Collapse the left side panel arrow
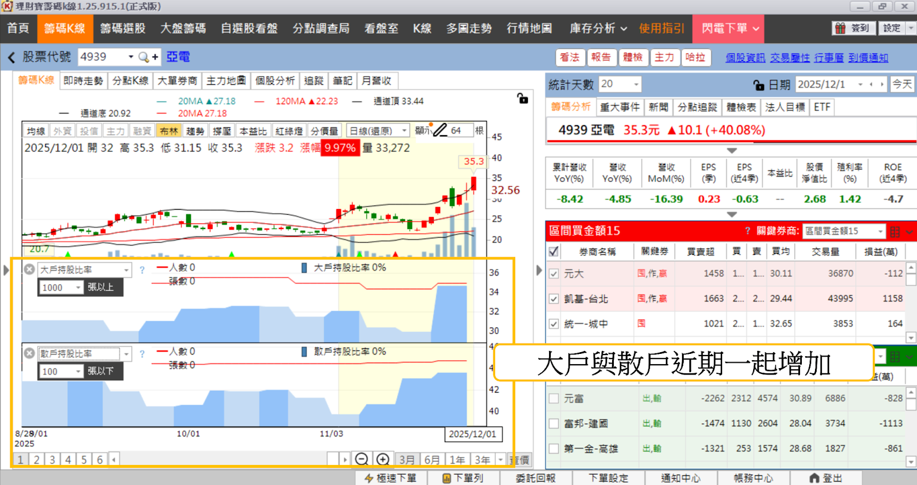The image size is (917, 485). 6,270
